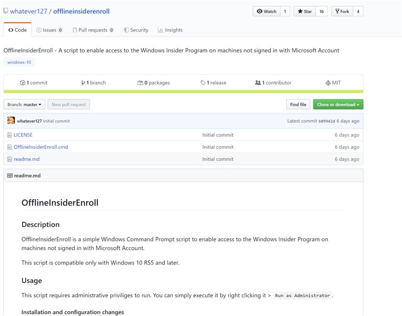Switch to the Code tab
The height and width of the screenshot is (316, 402).
click(x=18, y=30)
